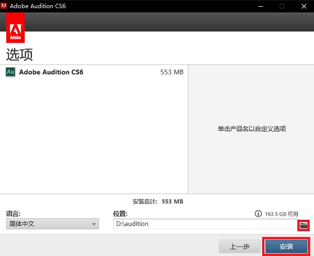Screen dimensions: 314x256
Task: Click the 选项 page heading
Action: pyautogui.click(x=19, y=55)
